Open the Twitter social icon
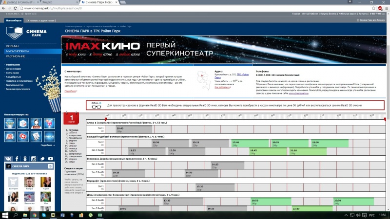Screen dimensions: 390x219 43,159
